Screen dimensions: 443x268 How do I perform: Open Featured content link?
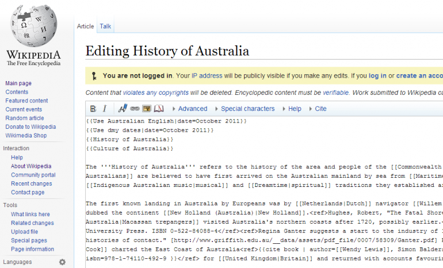[27, 101]
